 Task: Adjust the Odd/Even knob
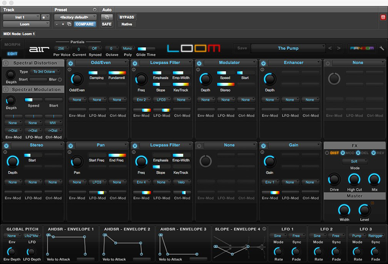coord(77,79)
